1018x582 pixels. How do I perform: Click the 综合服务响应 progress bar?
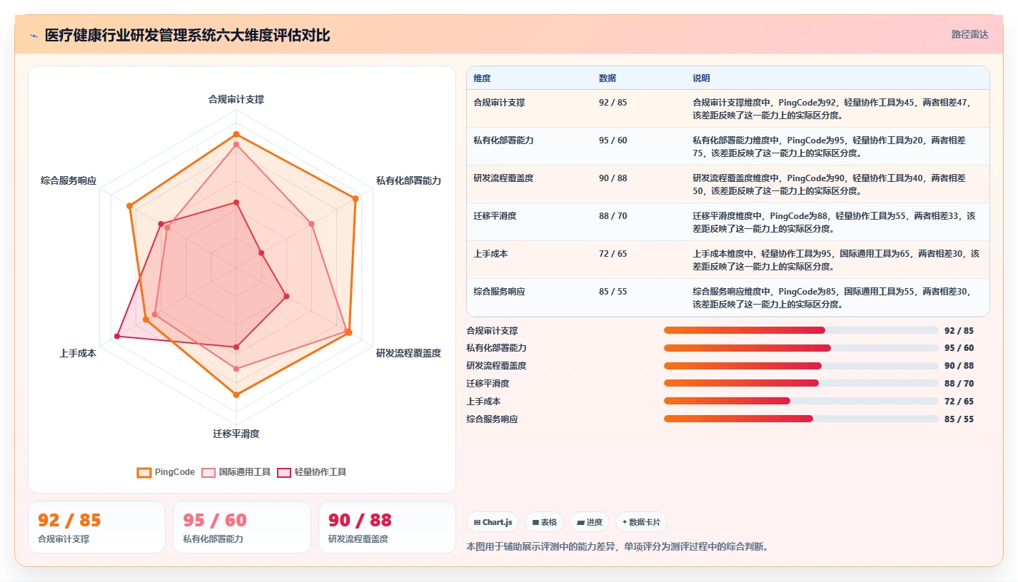pos(801,419)
